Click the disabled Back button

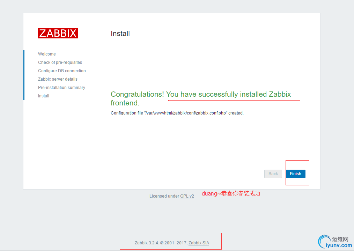pyautogui.click(x=273, y=174)
